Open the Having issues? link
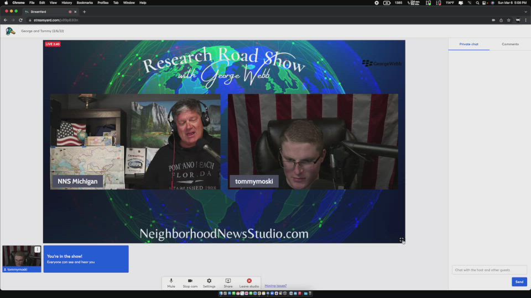The image size is (531, 298). 275,286
